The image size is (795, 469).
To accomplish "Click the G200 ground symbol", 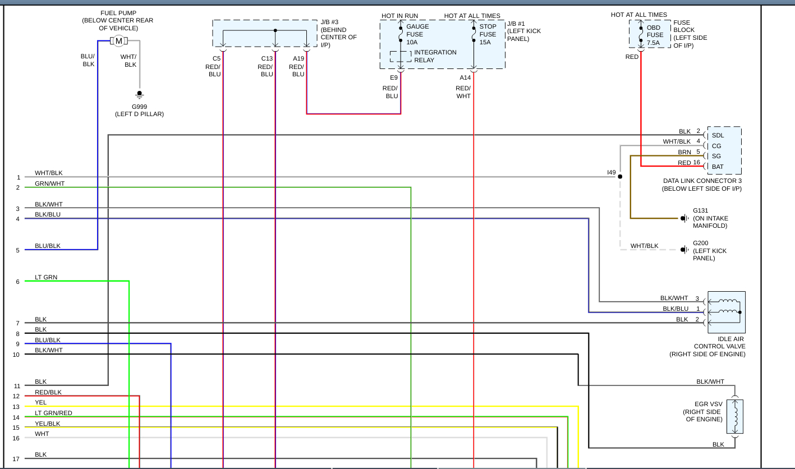I will pos(684,250).
